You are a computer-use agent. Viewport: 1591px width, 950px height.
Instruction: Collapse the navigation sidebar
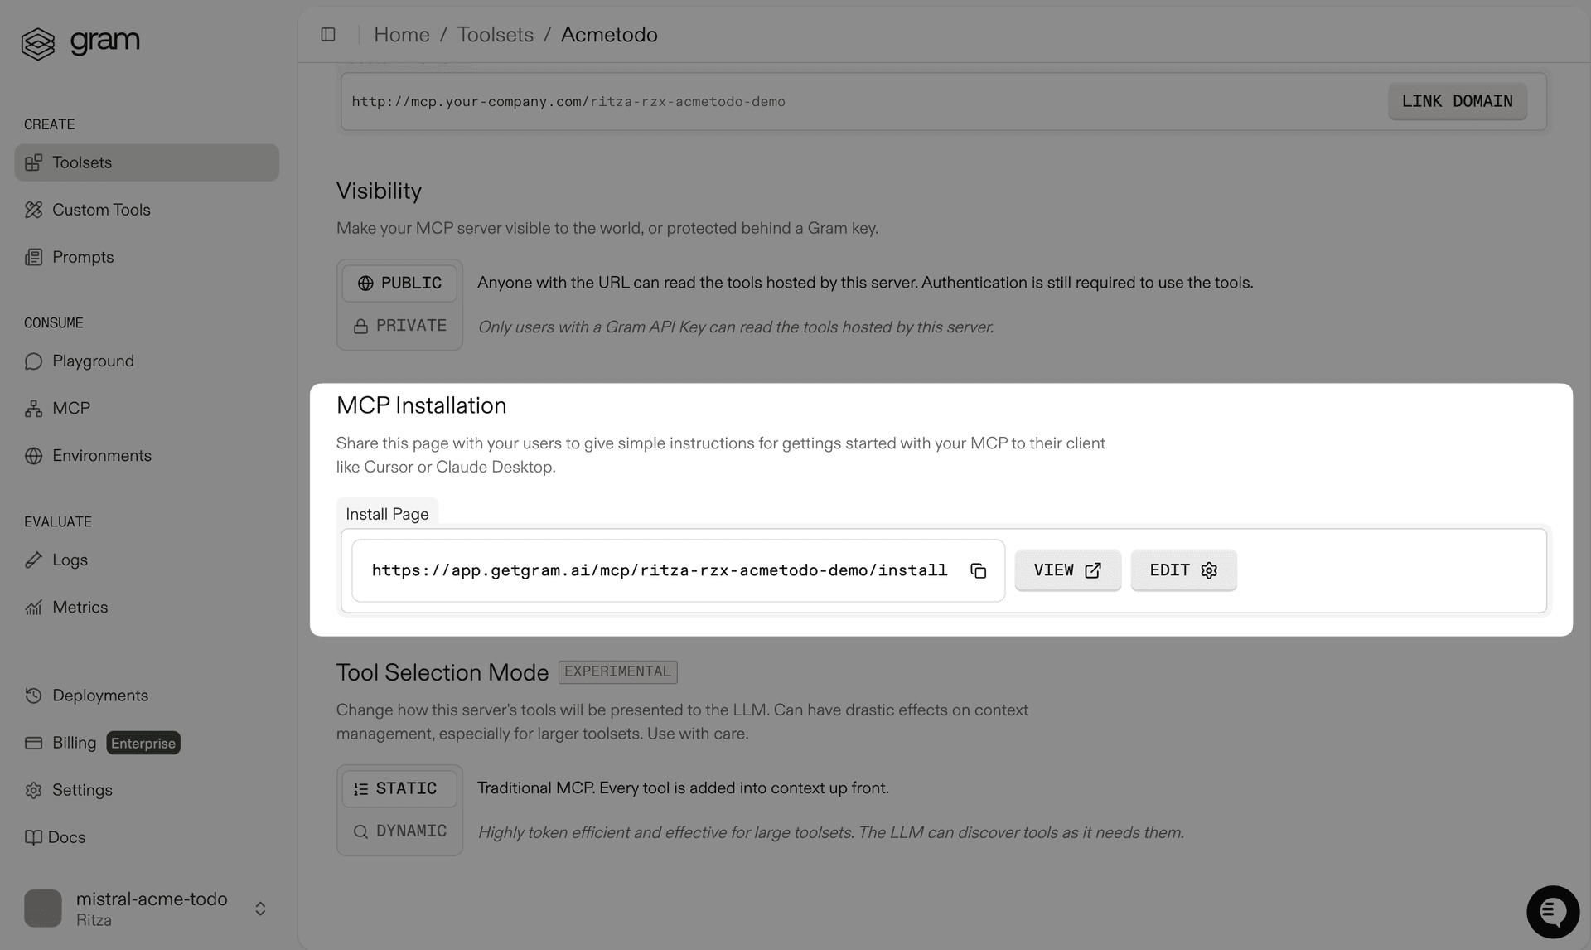(328, 34)
